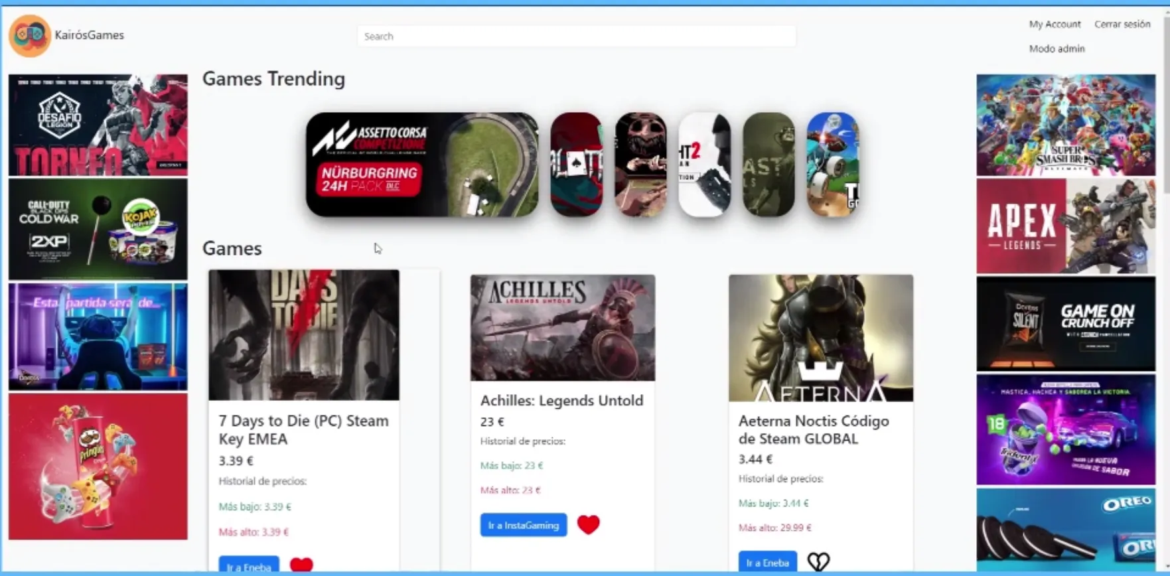Open the Game On Crunch Off ad
This screenshot has height=576, width=1170.
(1065, 324)
